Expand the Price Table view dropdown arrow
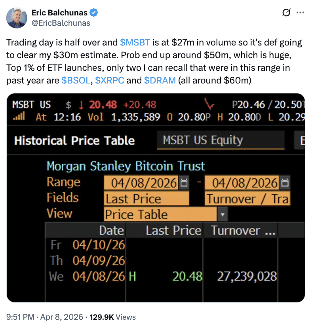This screenshot has height=330, width=312. tap(223, 215)
